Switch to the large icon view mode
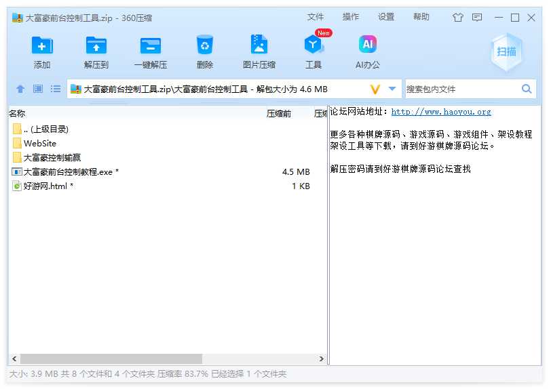Image resolution: width=549 pixels, height=389 pixels. [38, 89]
